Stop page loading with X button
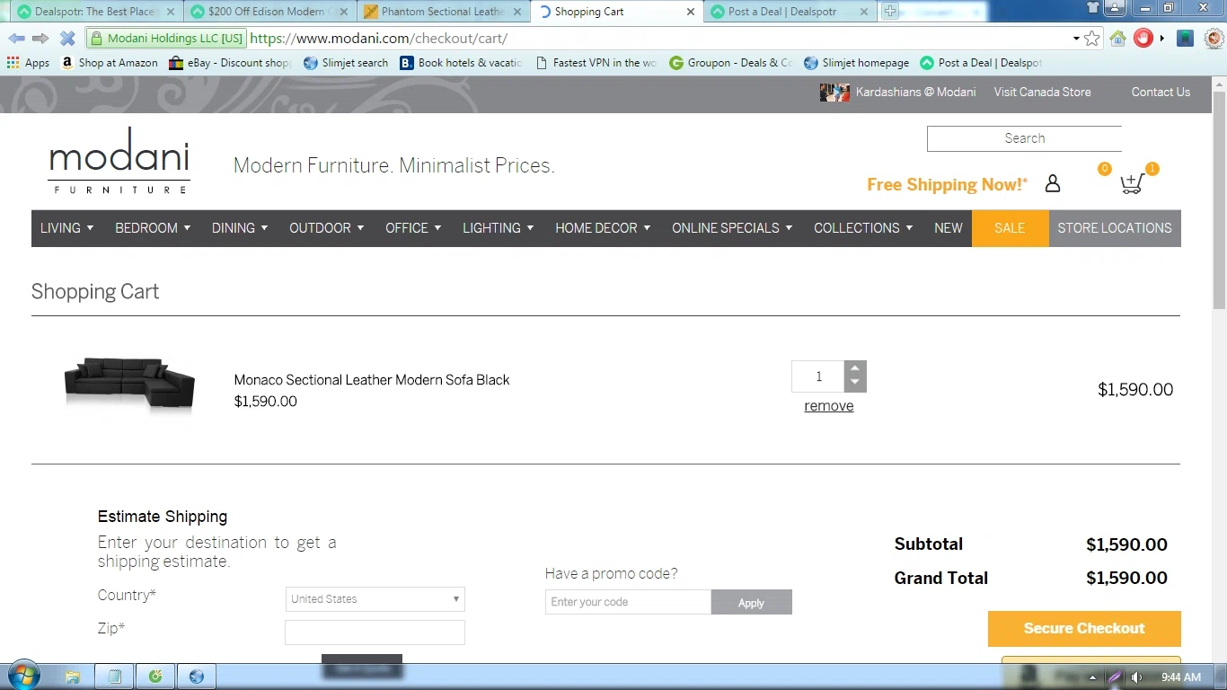This screenshot has height=690, width=1227. 67,39
